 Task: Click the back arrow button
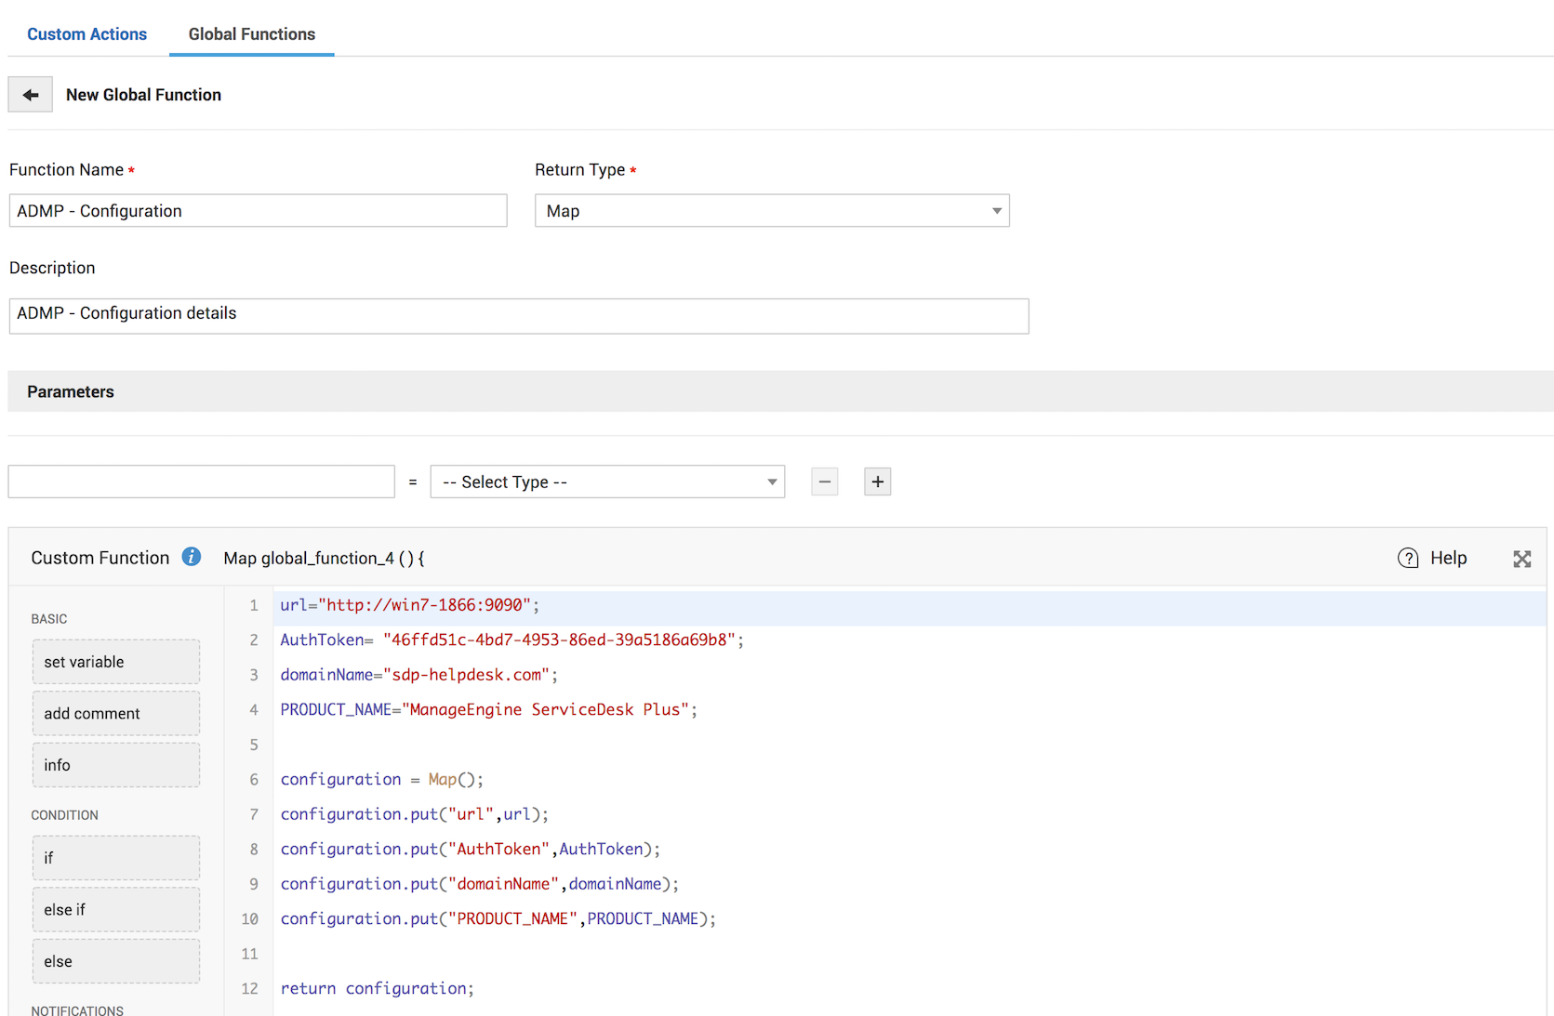point(31,95)
